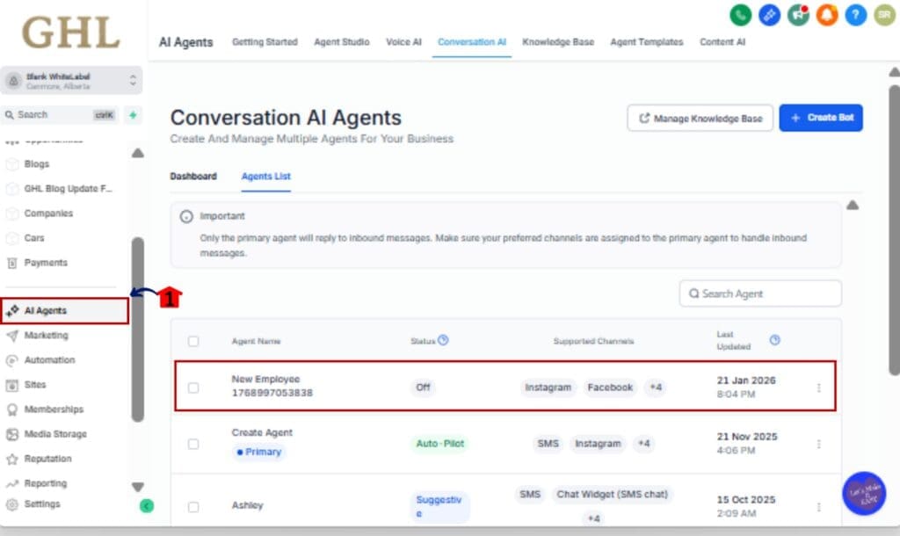Viewport: 900px width, 536px height.
Task: Open the Payments section via its sidebar icon
Action: 13,262
